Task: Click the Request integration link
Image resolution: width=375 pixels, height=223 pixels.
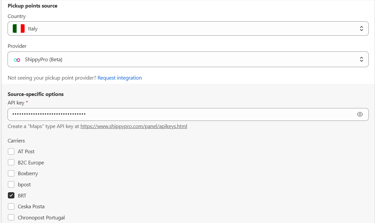Action: [120, 78]
